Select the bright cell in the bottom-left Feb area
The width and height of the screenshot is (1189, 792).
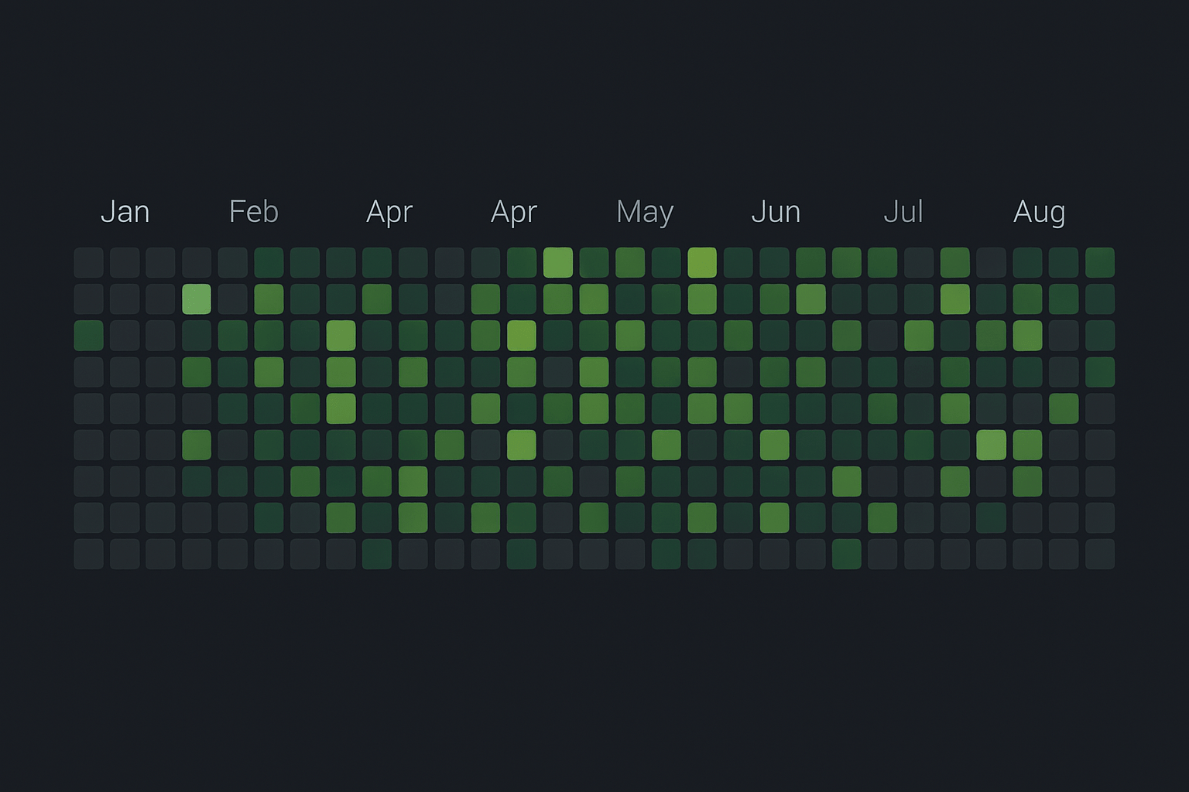coord(197,445)
